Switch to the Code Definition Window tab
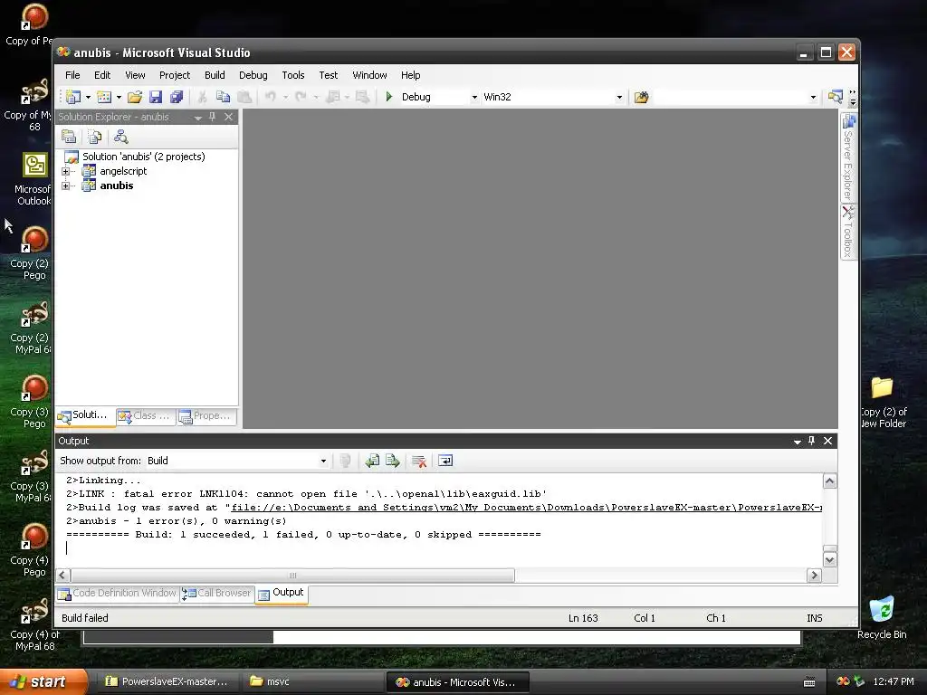Image resolution: width=927 pixels, height=695 pixels. pyautogui.click(x=117, y=593)
